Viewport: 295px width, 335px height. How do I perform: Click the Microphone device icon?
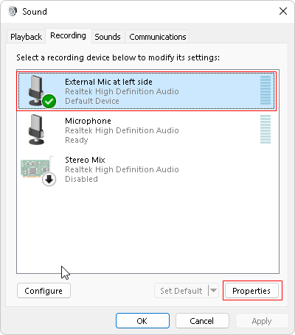click(x=37, y=130)
